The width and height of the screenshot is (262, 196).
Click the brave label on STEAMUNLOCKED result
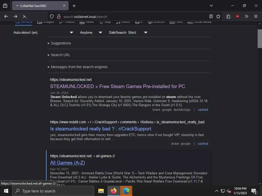click(x=156, y=110)
